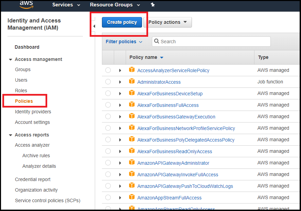Click the AdministratorAccess policy box icon

tap(132, 82)
